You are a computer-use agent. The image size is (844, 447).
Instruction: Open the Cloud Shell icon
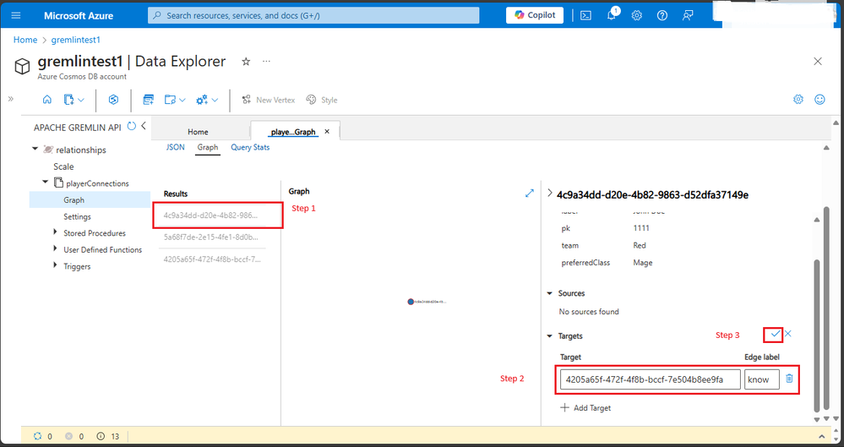[x=585, y=15]
